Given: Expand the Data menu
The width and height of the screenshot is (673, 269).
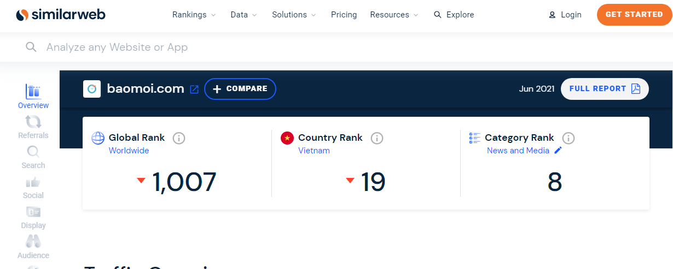Looking at the screenshot, I should 243,15.
